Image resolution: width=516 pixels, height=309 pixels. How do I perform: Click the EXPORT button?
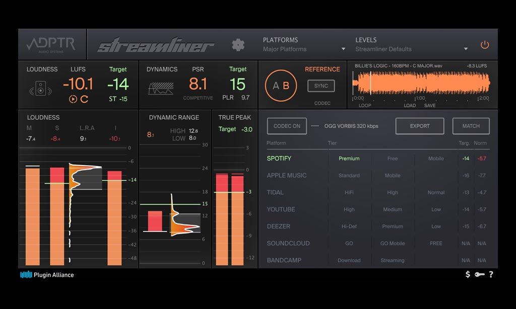(x=420, y=126)
